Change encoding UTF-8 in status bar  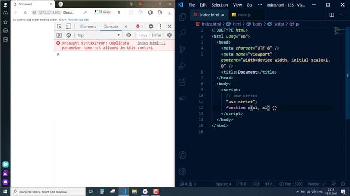pos(241,184)
